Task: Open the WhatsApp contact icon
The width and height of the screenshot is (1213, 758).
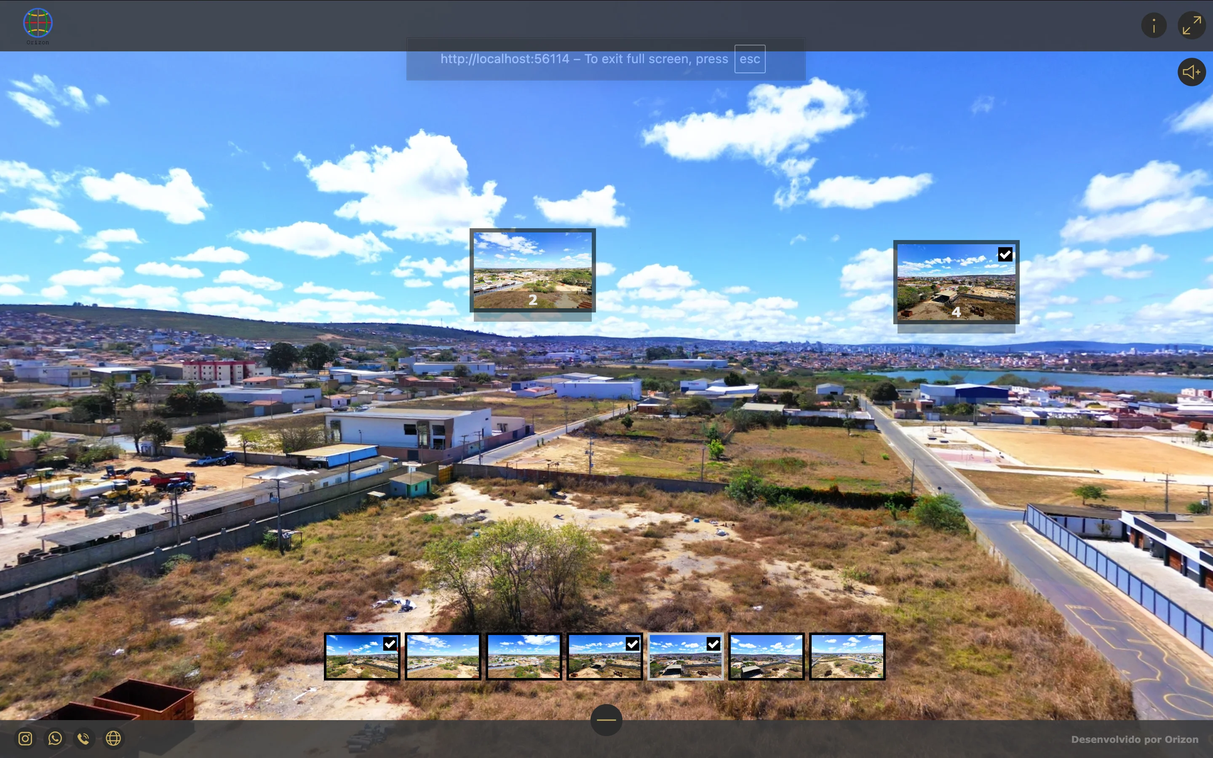Action: (55, 739)
